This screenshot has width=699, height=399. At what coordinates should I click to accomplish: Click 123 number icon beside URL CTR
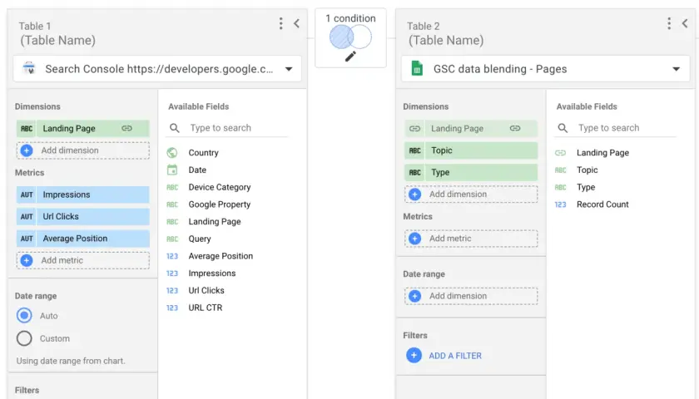(172, 308)
